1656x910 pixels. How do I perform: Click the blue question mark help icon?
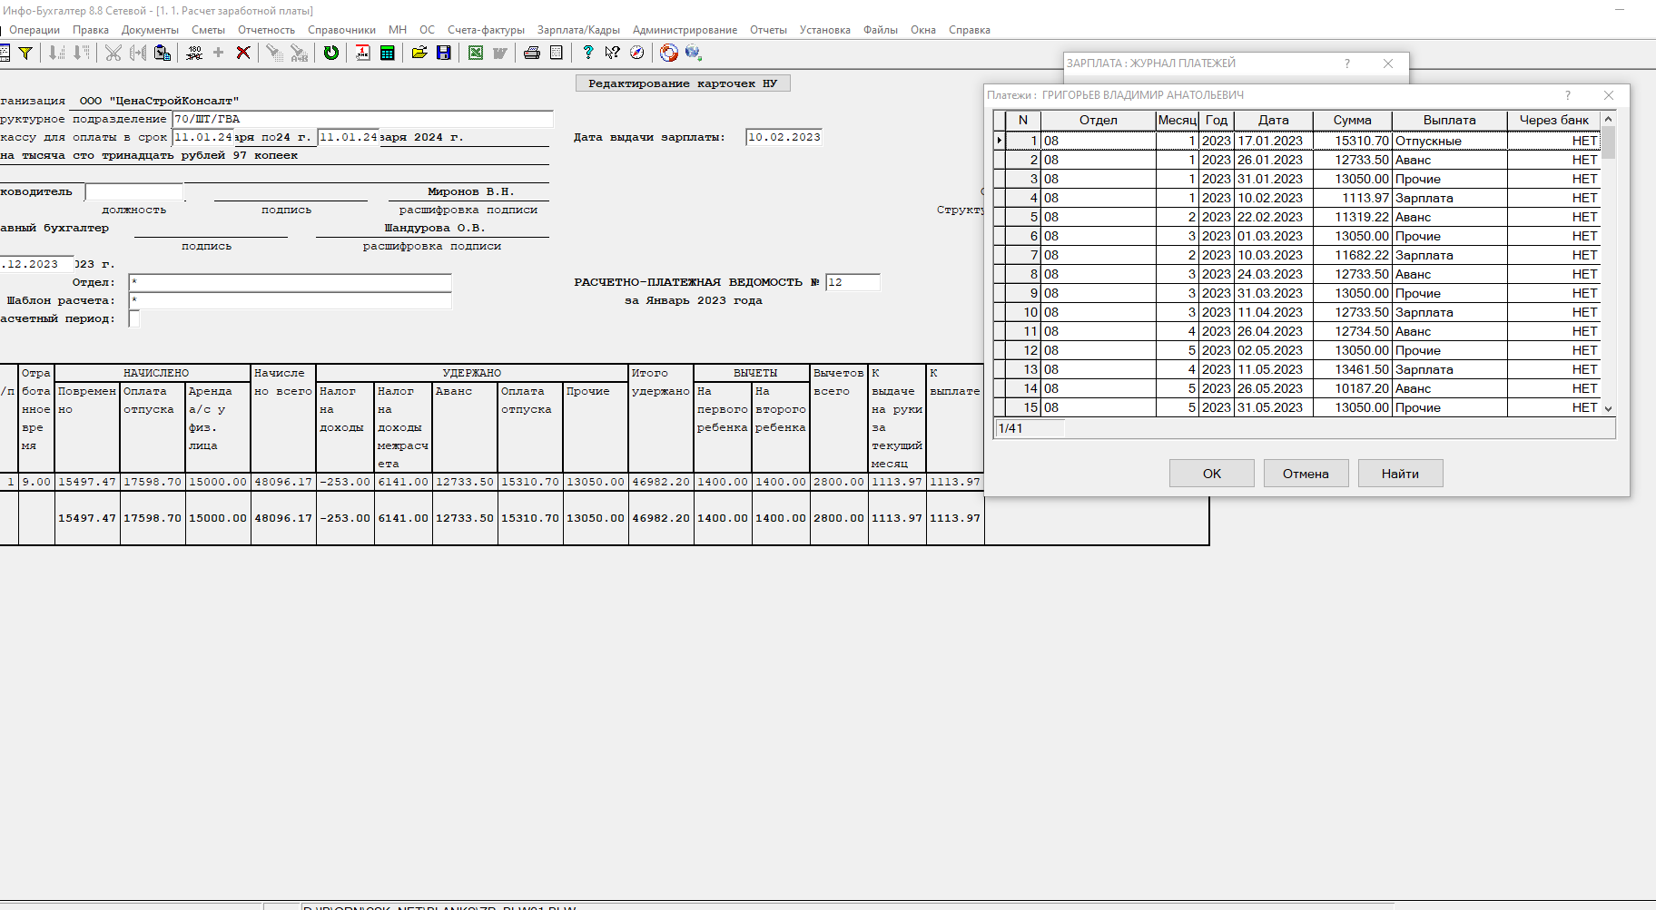click(x=588, y=53)
